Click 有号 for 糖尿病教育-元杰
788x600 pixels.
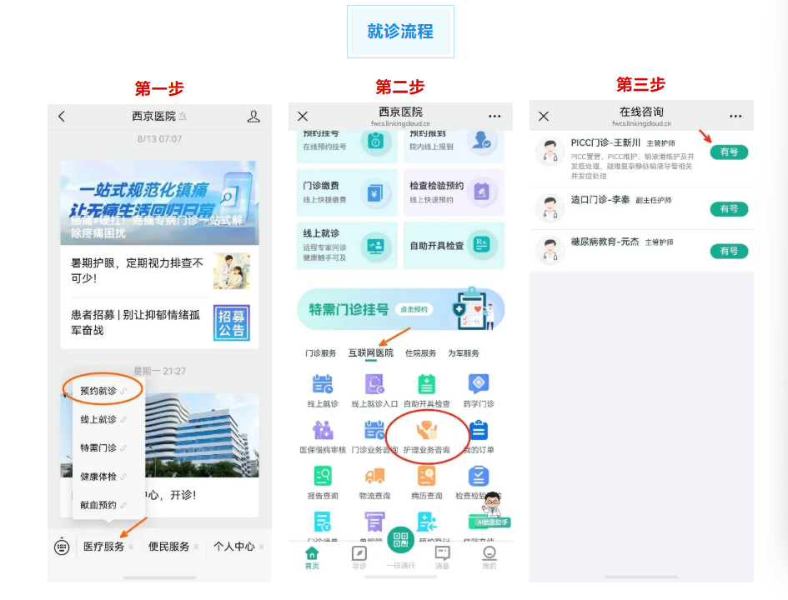point(729,251)
